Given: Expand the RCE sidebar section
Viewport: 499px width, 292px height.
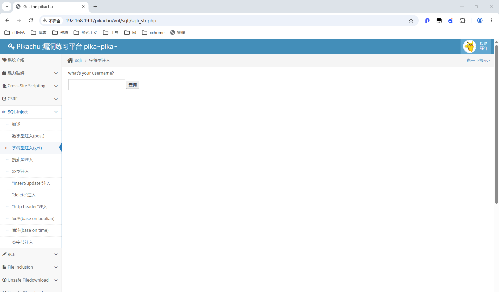Looking at the screenshot, I should tap(31, 254).
